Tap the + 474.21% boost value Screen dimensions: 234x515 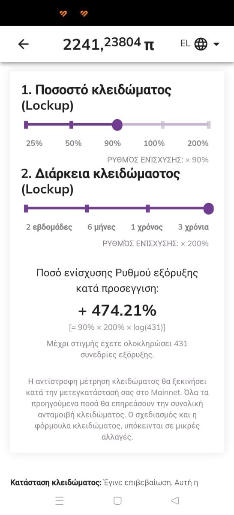[117, 310]
